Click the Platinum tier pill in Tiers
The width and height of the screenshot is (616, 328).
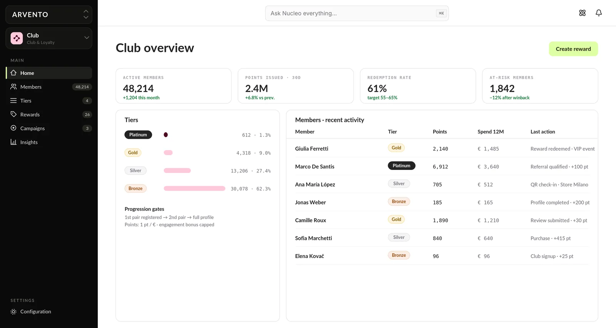[138, 135]
